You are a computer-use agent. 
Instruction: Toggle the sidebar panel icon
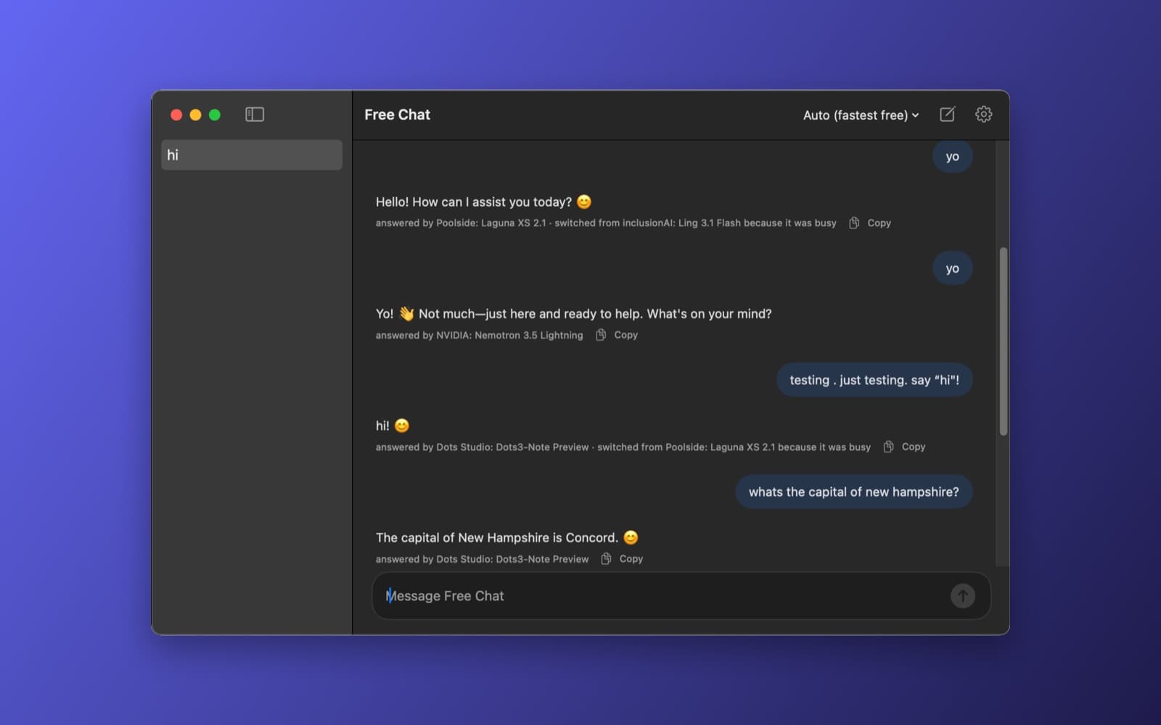255,115
